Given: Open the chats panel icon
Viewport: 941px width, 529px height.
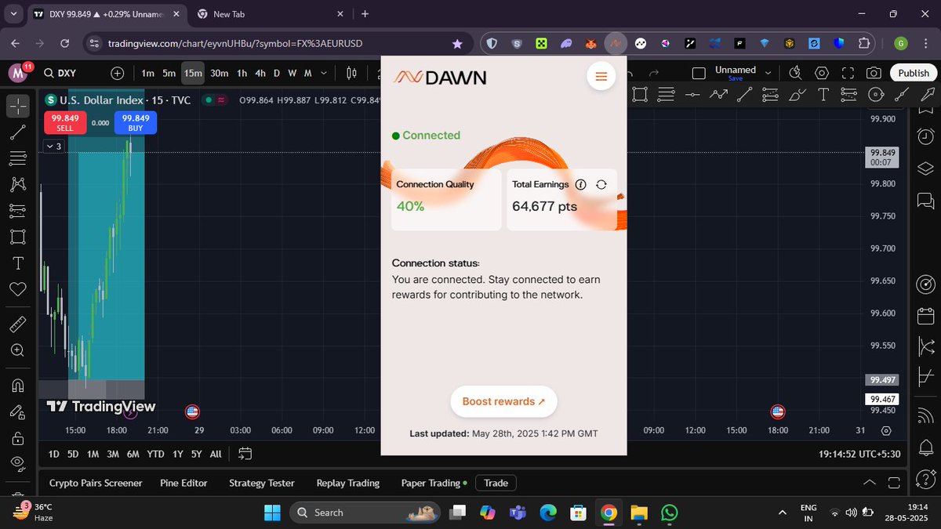Looking at the screenshot, I should (x=925, y=201).
